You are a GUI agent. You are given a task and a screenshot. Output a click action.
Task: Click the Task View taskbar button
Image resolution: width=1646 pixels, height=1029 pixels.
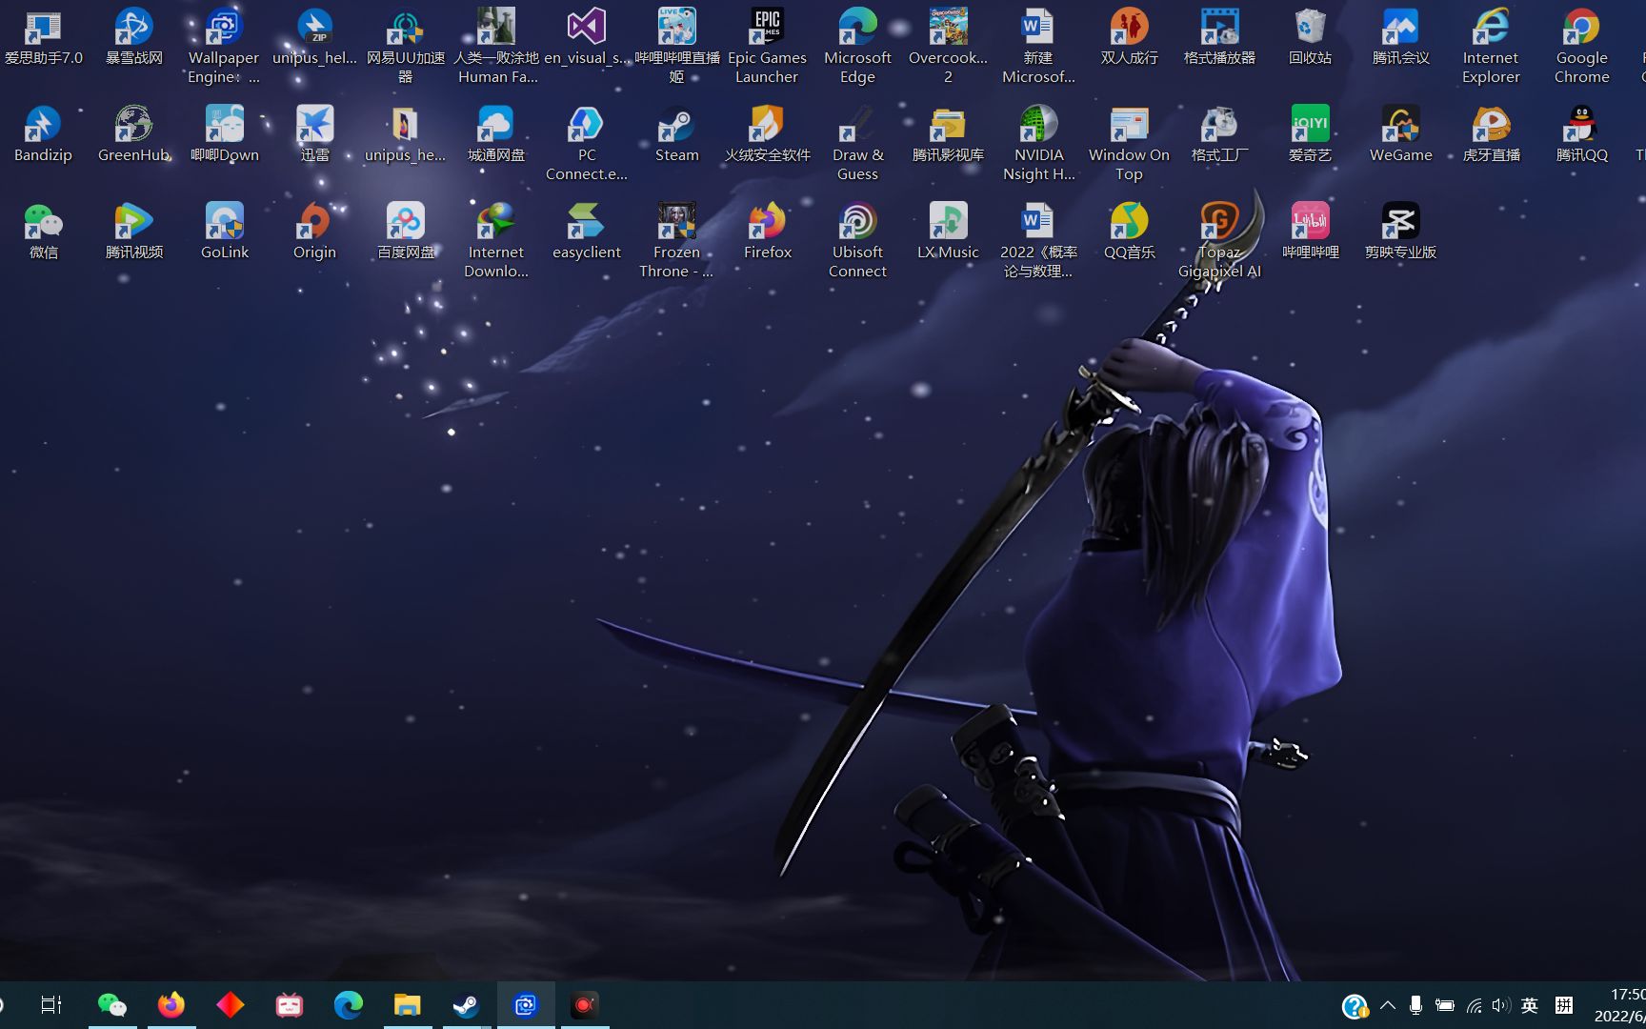51,1005
